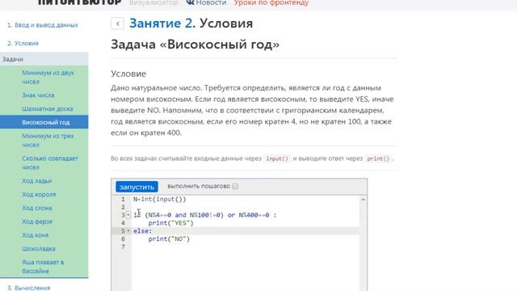Image resolution: width=517 pixels, height=291 pixels.
Task: Collapse the else block fold arrow on line 5
Action: [x=128, y=231]
